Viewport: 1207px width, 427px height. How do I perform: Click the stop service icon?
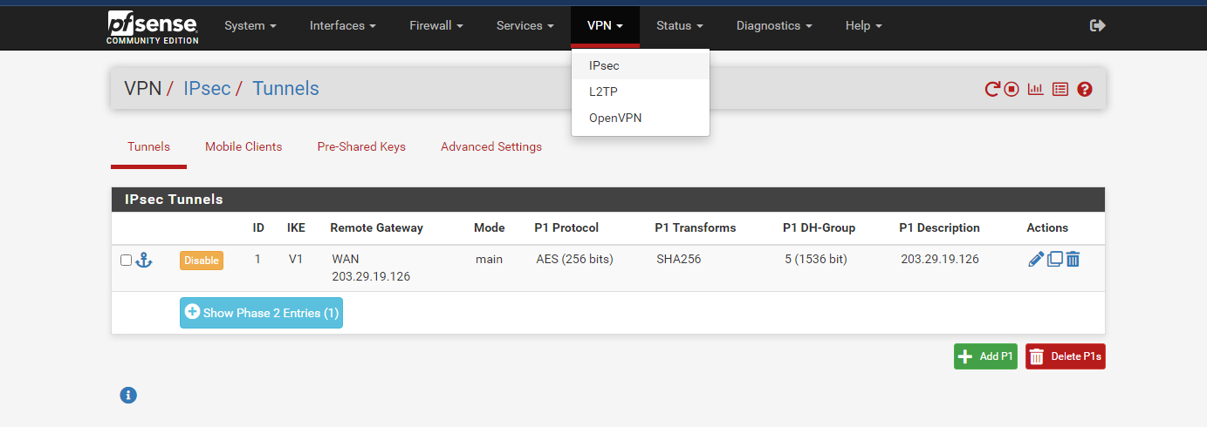tap(1012, 89)
